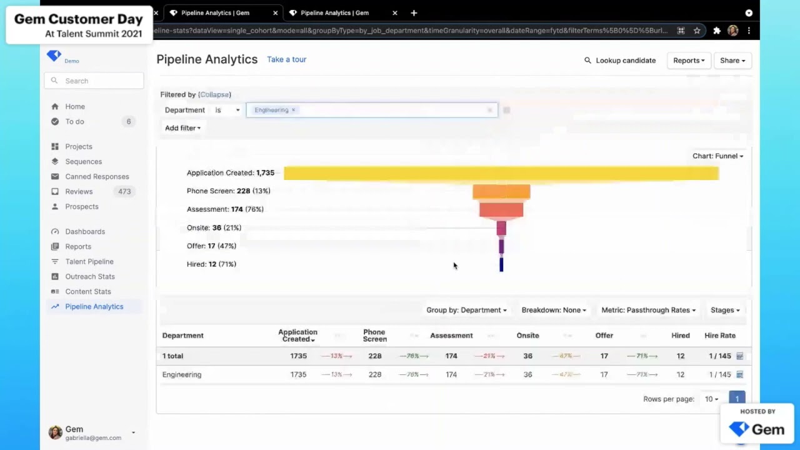The width and height of the screenshot is (800, 450).
Task: Go to Home in the sidebar
Action: click(x=75, y=106)
